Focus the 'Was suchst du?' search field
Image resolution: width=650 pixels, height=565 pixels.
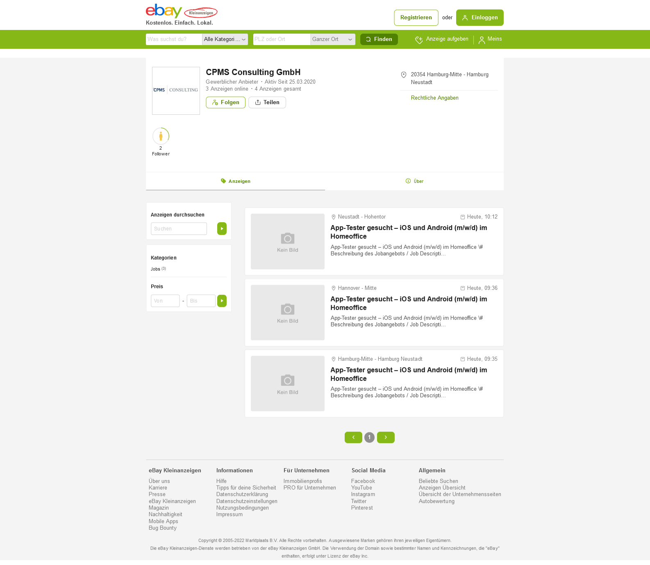pos(174,39)
